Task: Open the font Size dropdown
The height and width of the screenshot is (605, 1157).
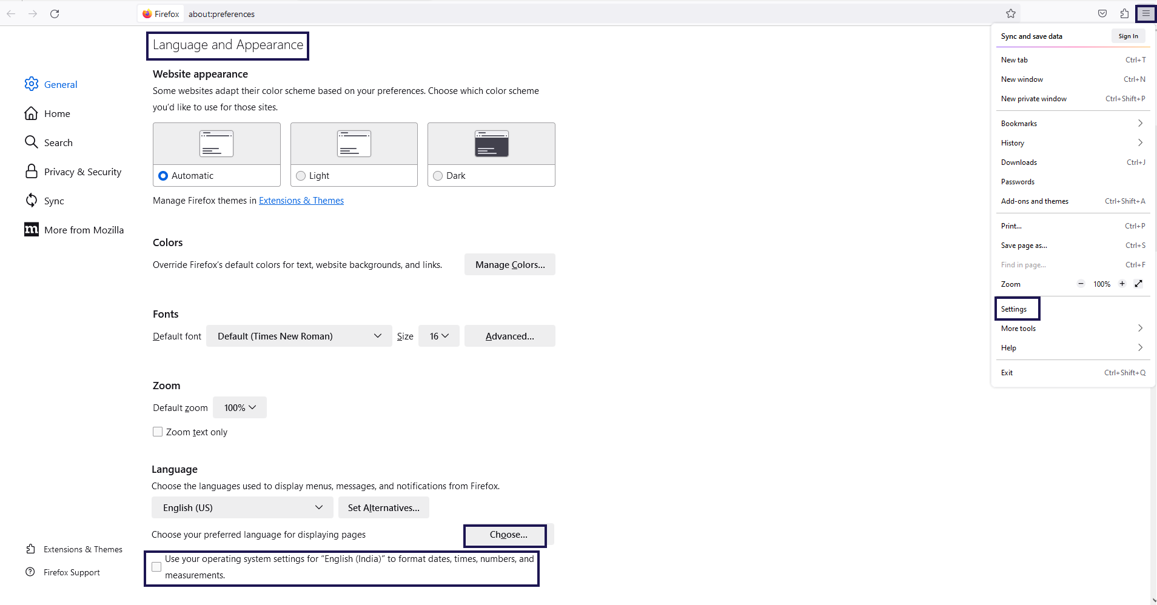Action: [438, 336]
